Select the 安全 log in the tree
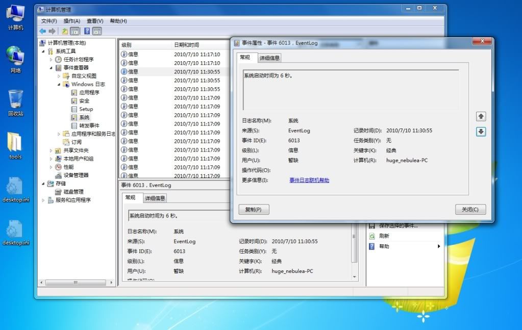Viewport: 522px width, 330px height. 84,101
